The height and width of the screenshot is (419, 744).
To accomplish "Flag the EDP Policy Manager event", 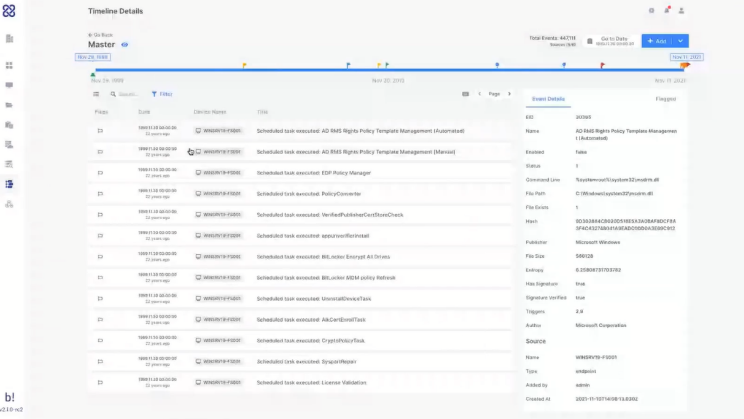I will click(100, 173).
